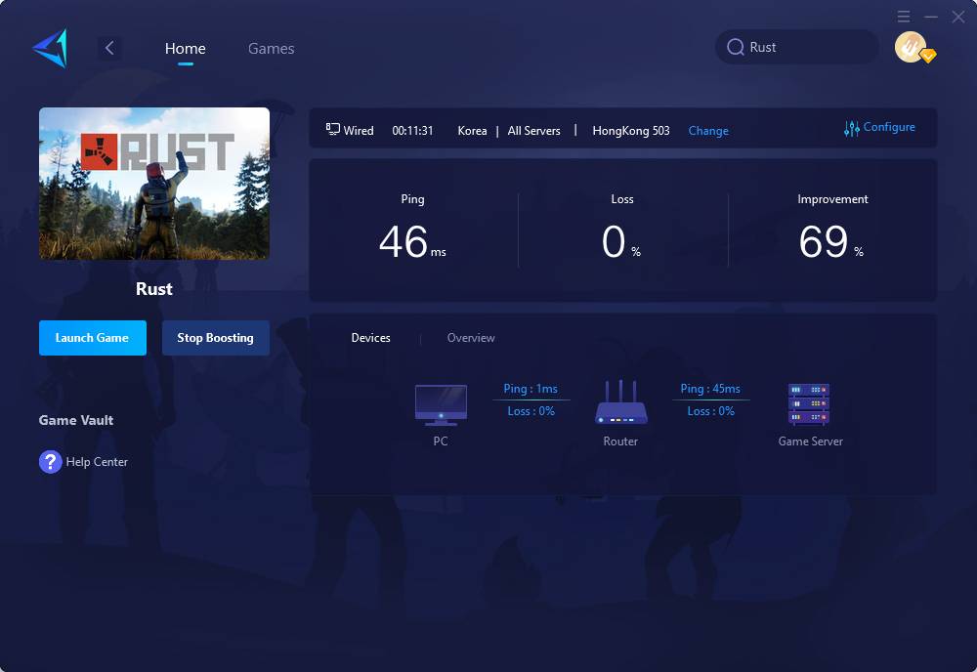This screenshot has height=672, width=977.
Task: Click Launch Game button
Action: click(x=93, y=338)
